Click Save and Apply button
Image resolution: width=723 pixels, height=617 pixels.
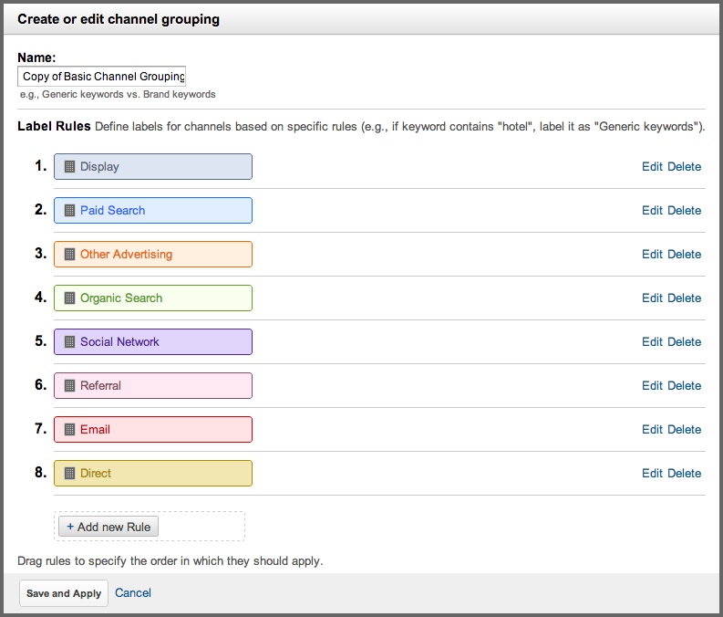(64, 593)
